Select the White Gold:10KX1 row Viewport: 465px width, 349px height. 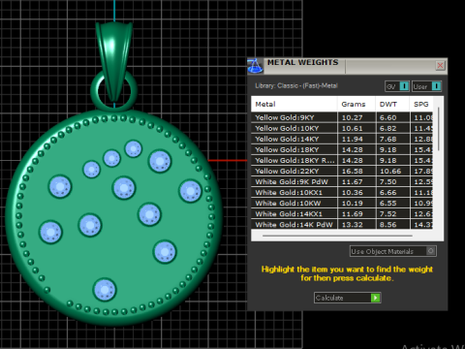342,192
